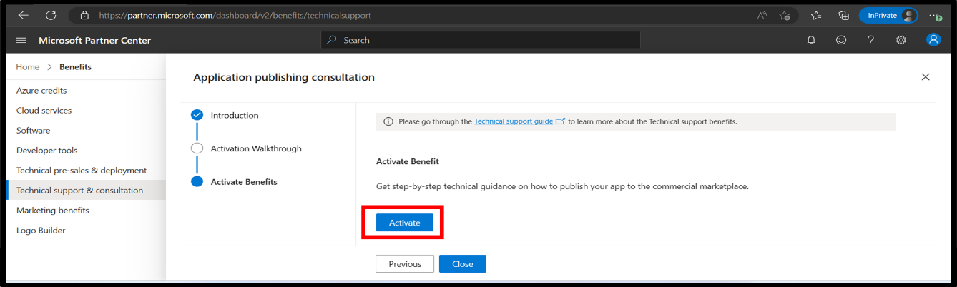
Task: Click the Previous button
Action: tap(405, 264)
